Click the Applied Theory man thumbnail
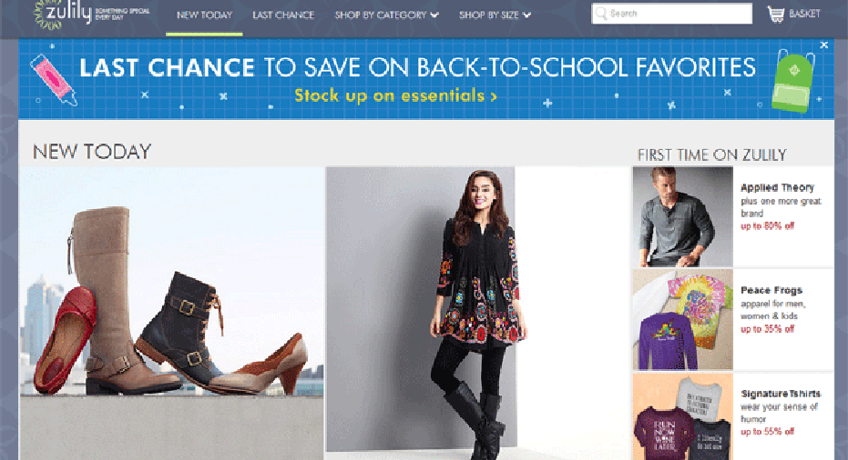Image resolution: width=848 pixels, height=460 pixels. pyautogui.click(x=683, y=216)
